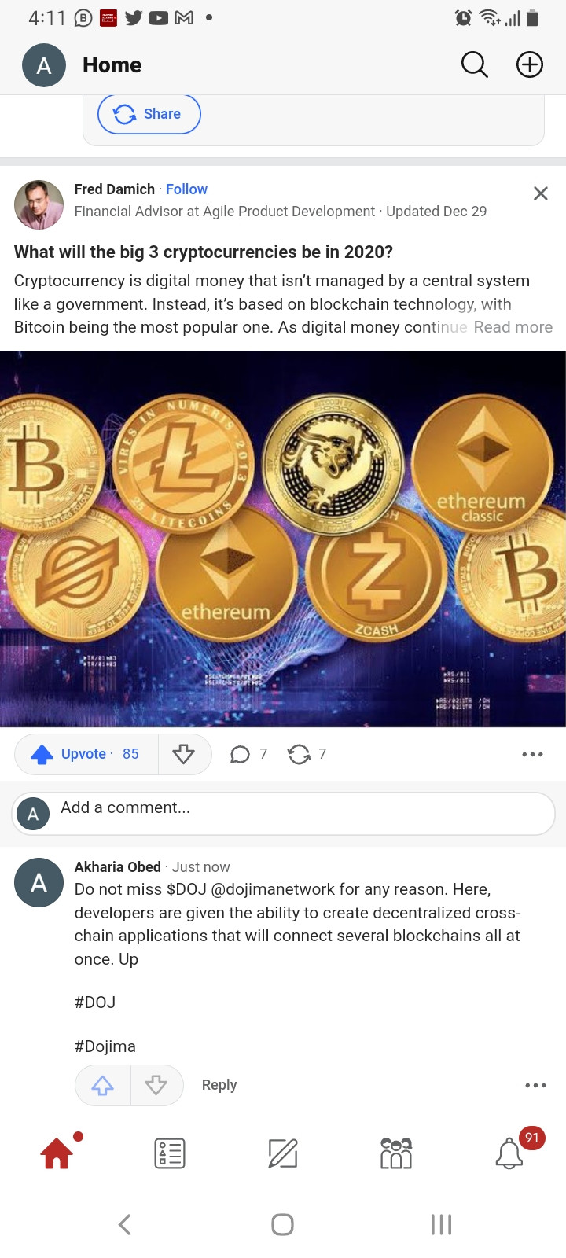This screenshot has width=566, height=1258.
Task: Expand the answer with Read more
Action: (x=513, y=327)
